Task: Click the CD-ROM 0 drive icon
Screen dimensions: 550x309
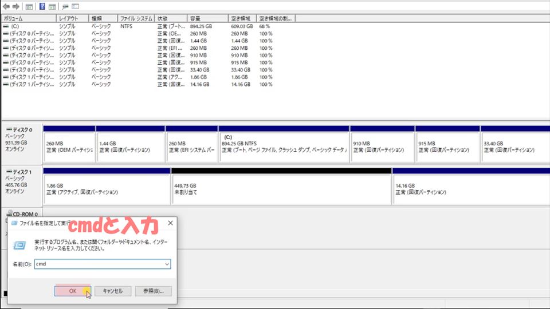Action: click(10, 213)
